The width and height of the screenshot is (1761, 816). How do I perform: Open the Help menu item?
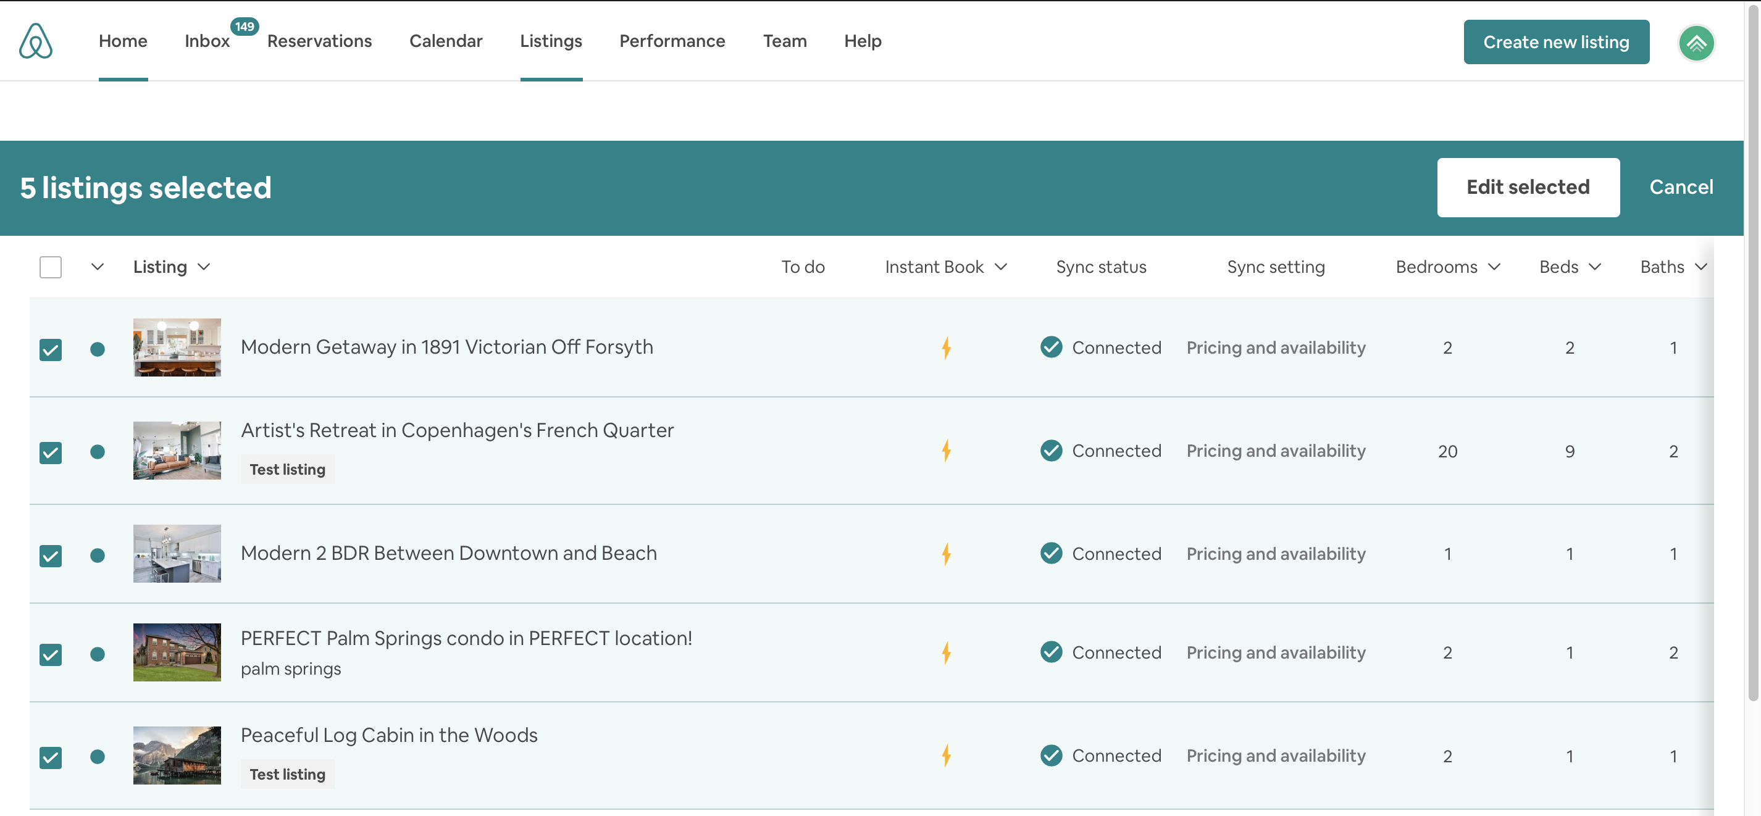pyautogui.click(x=863, y=41)
